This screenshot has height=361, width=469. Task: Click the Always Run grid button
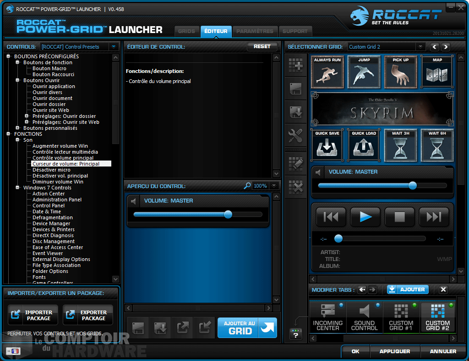327,72
